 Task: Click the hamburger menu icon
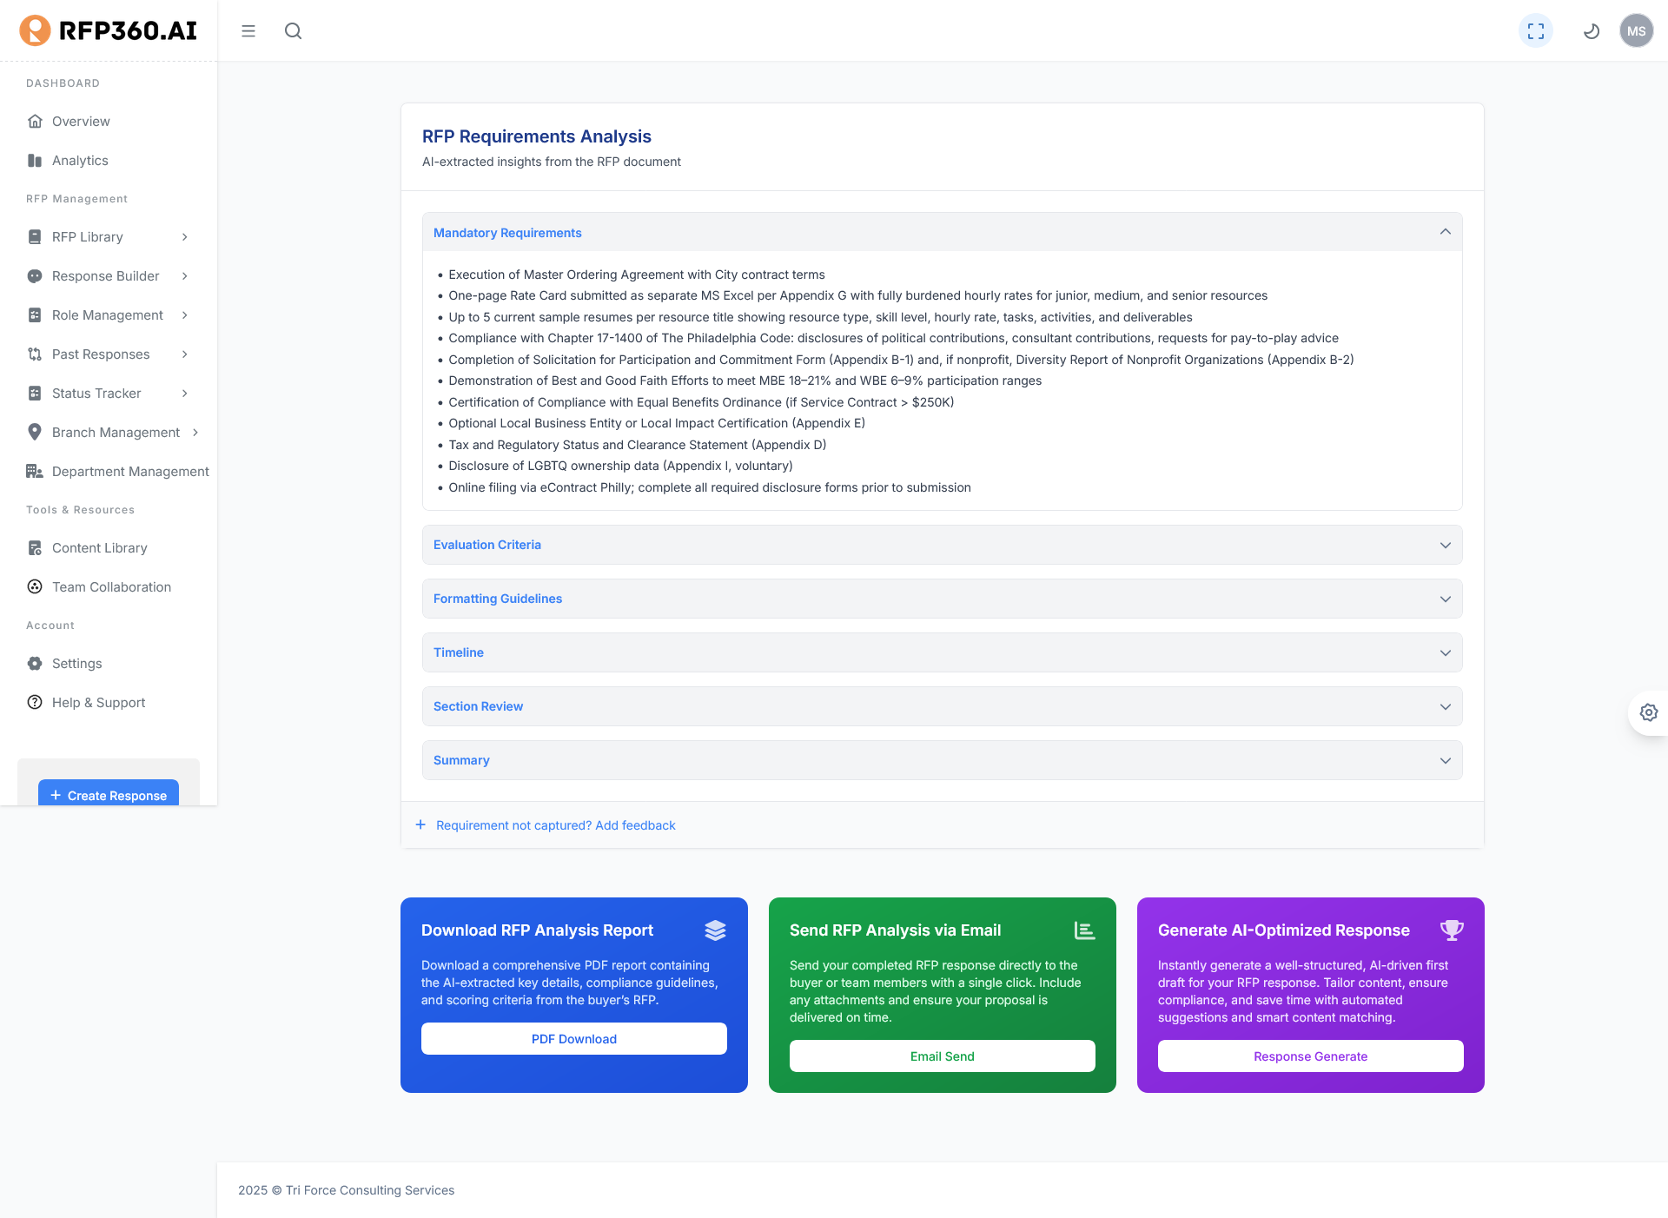click(248, 31)
